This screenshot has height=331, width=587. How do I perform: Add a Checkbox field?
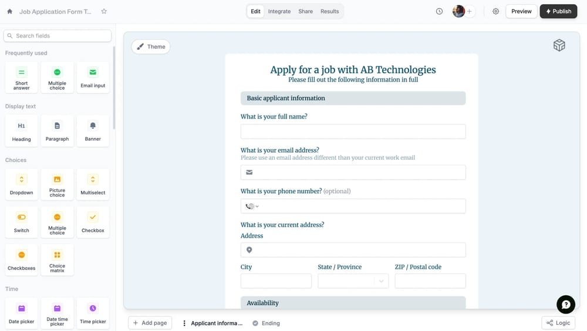93,222
